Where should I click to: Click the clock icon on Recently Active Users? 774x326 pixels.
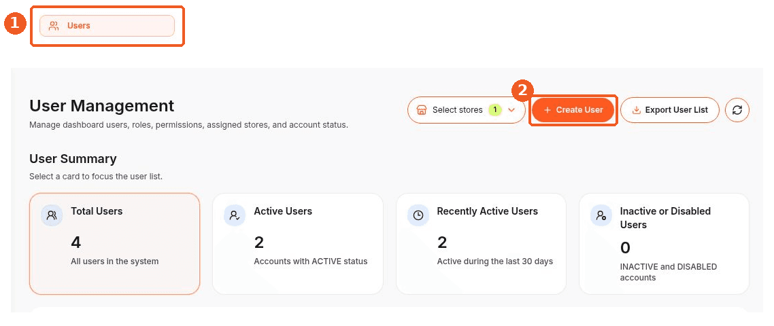tap(418, 215)
